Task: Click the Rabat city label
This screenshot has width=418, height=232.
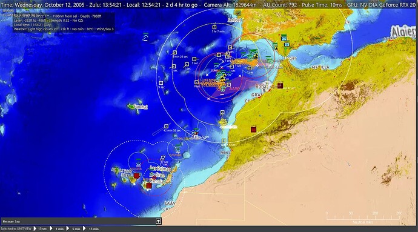Action: click(x=261, y=87)
